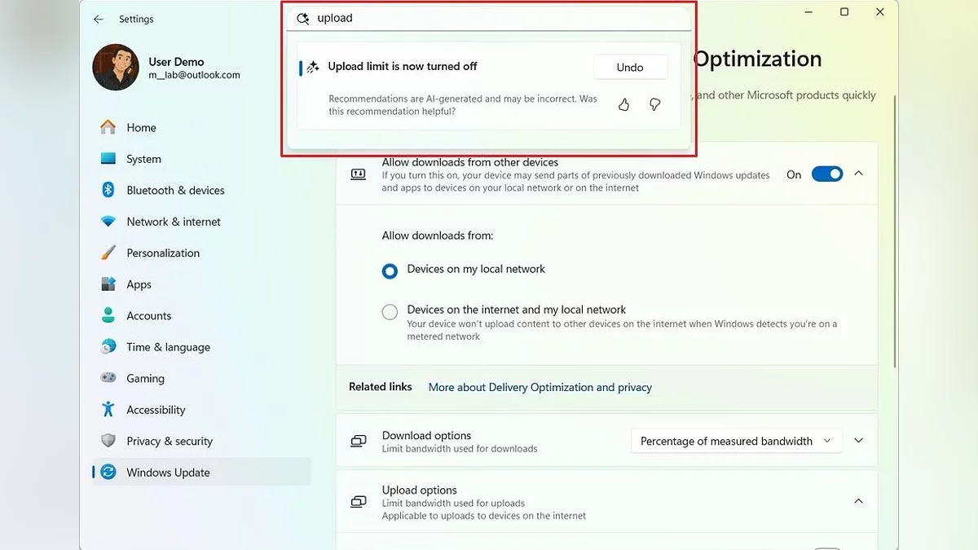Click the User Demo account name
978x550 pixels.
[x=176, y=62]
